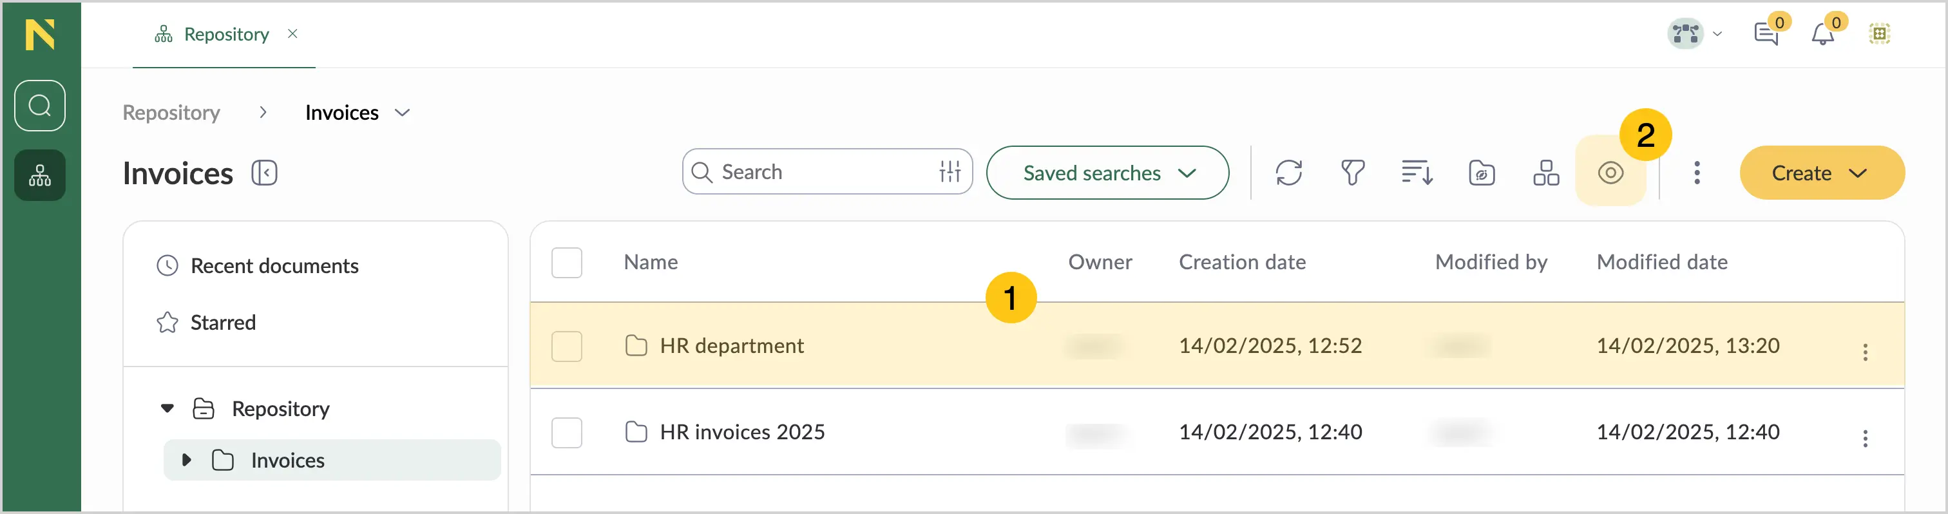The image size is (1948, 514).
Task: Open the toolbar more options menu
Action: pyautogui.click(x=1697, y=173)
